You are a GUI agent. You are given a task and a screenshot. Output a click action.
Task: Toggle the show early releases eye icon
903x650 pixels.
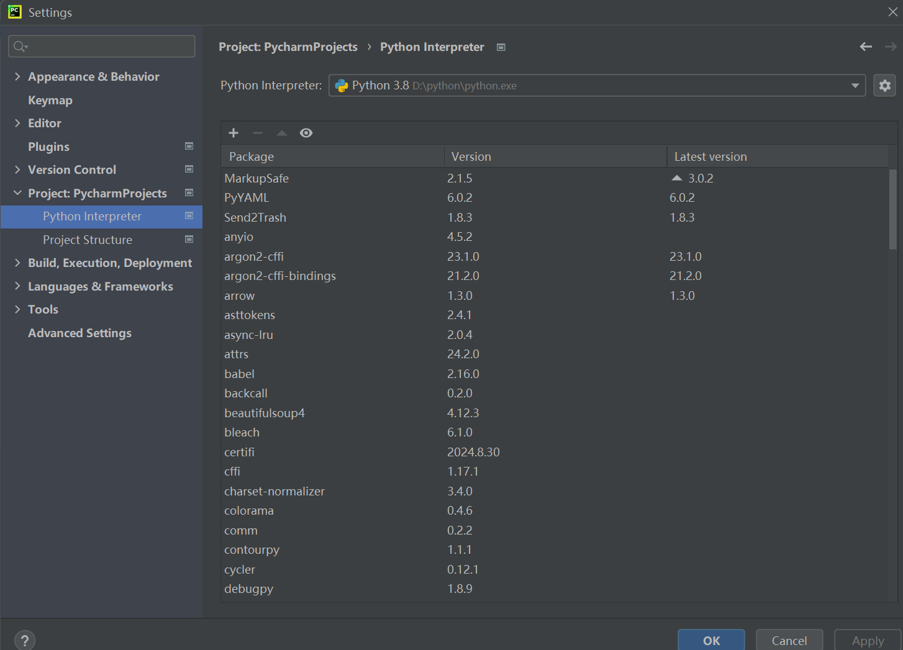[306, 133]
